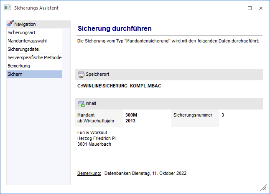270x194 pixels.
Task: Close the Sicherungs Assistent window
Action: coord(261,8)
